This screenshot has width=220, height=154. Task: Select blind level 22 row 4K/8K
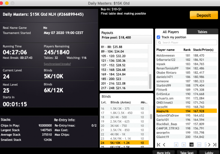124,134
